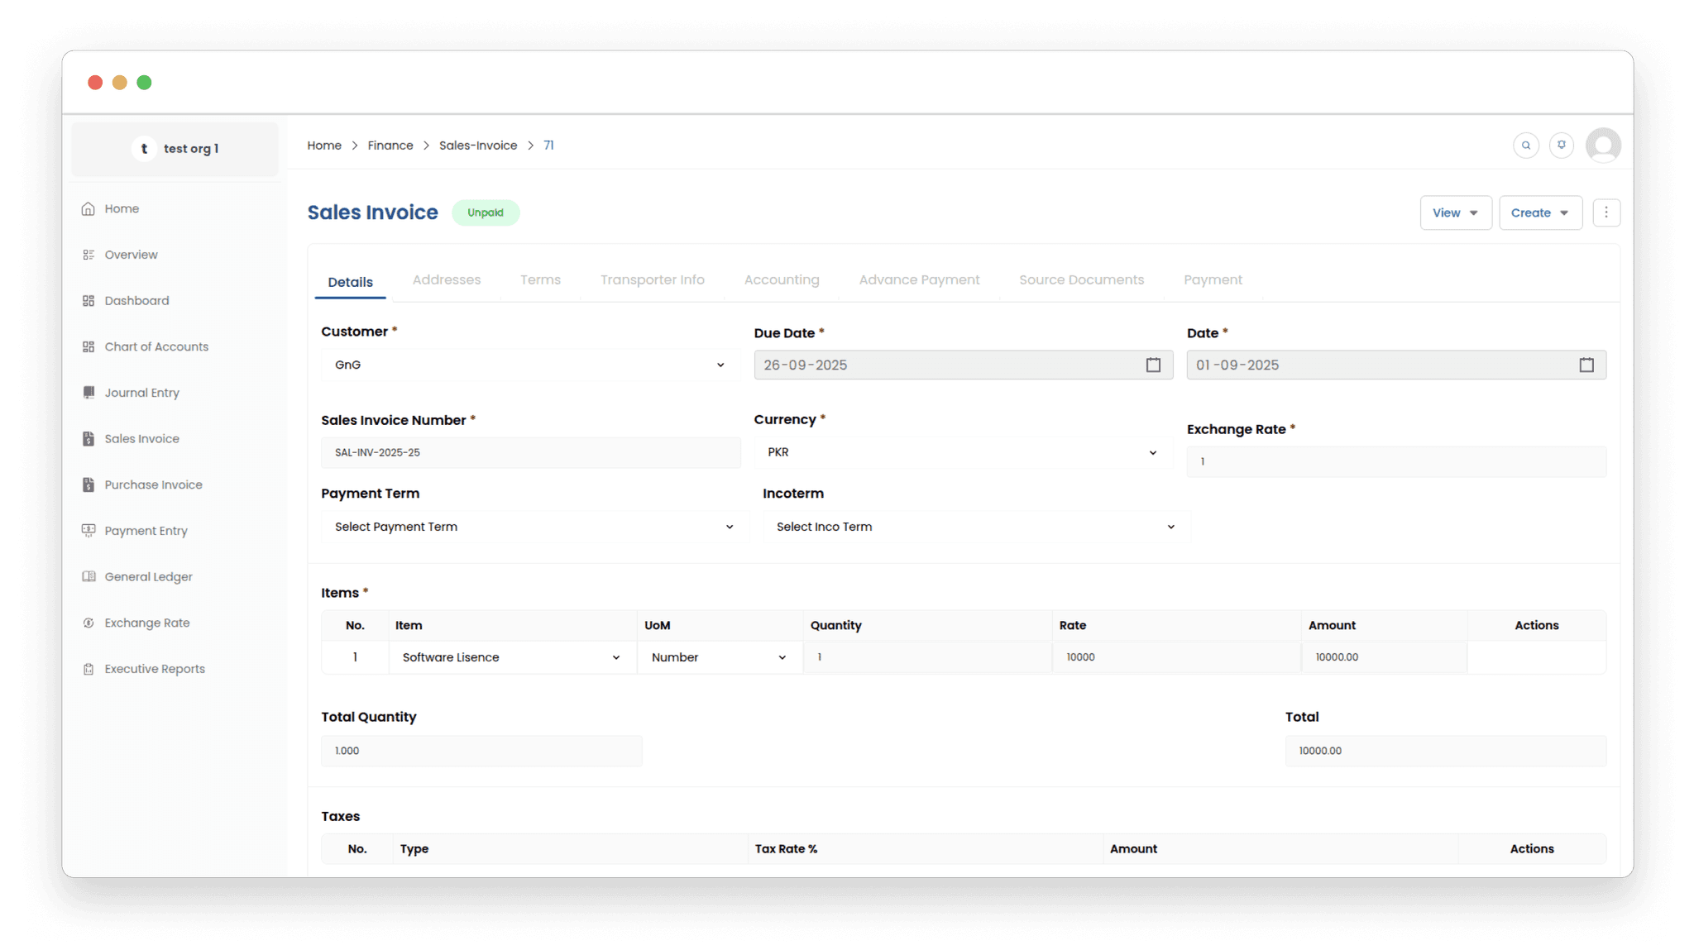This screenshot has width=1694, height=950.
Task: Open the Sales Invoice section in sidebar
Action: coord(141,438)
